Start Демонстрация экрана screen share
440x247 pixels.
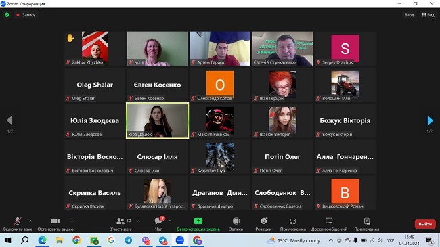[198, 224]
